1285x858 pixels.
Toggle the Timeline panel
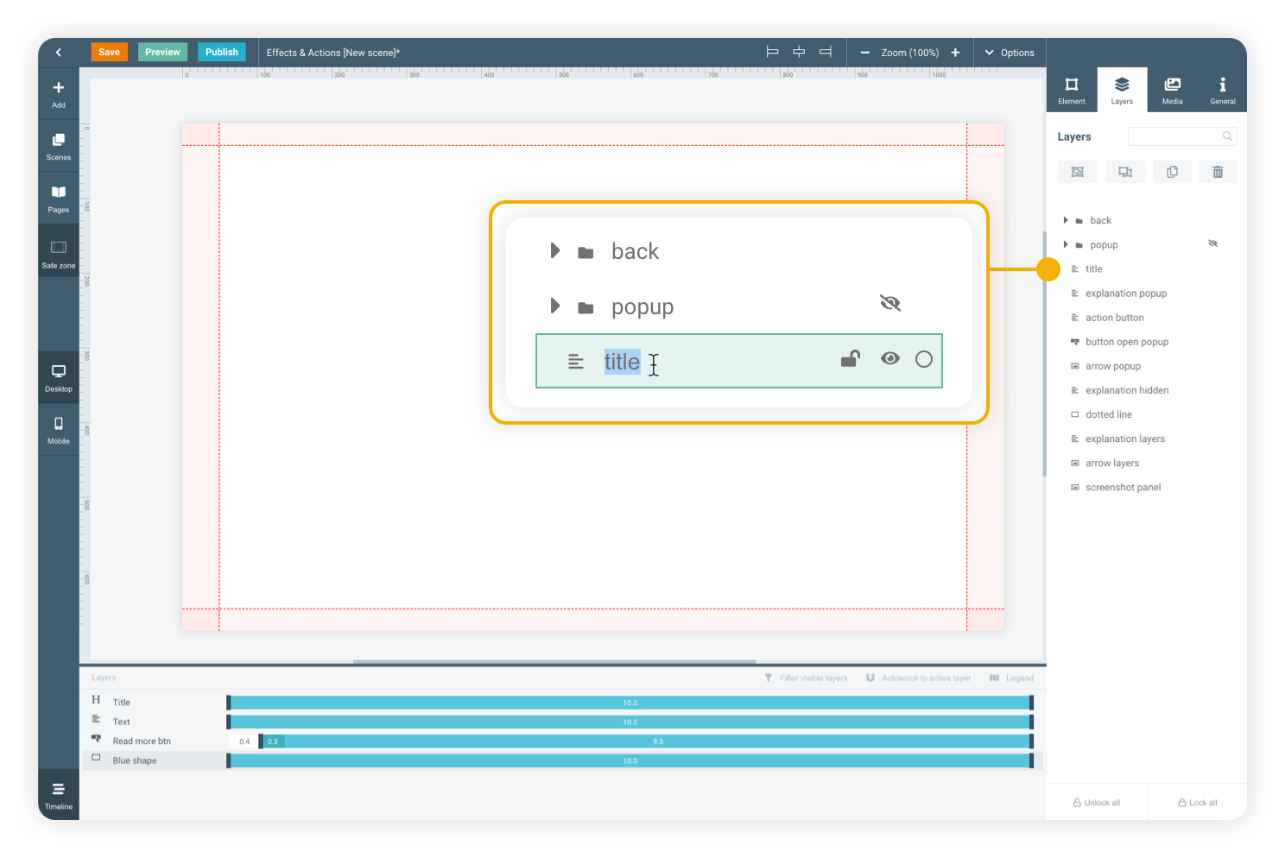coord(58,794)
